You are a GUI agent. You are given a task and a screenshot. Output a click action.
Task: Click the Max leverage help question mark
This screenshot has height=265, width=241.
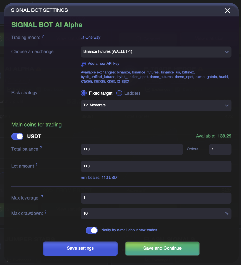[x=42, y=197]
